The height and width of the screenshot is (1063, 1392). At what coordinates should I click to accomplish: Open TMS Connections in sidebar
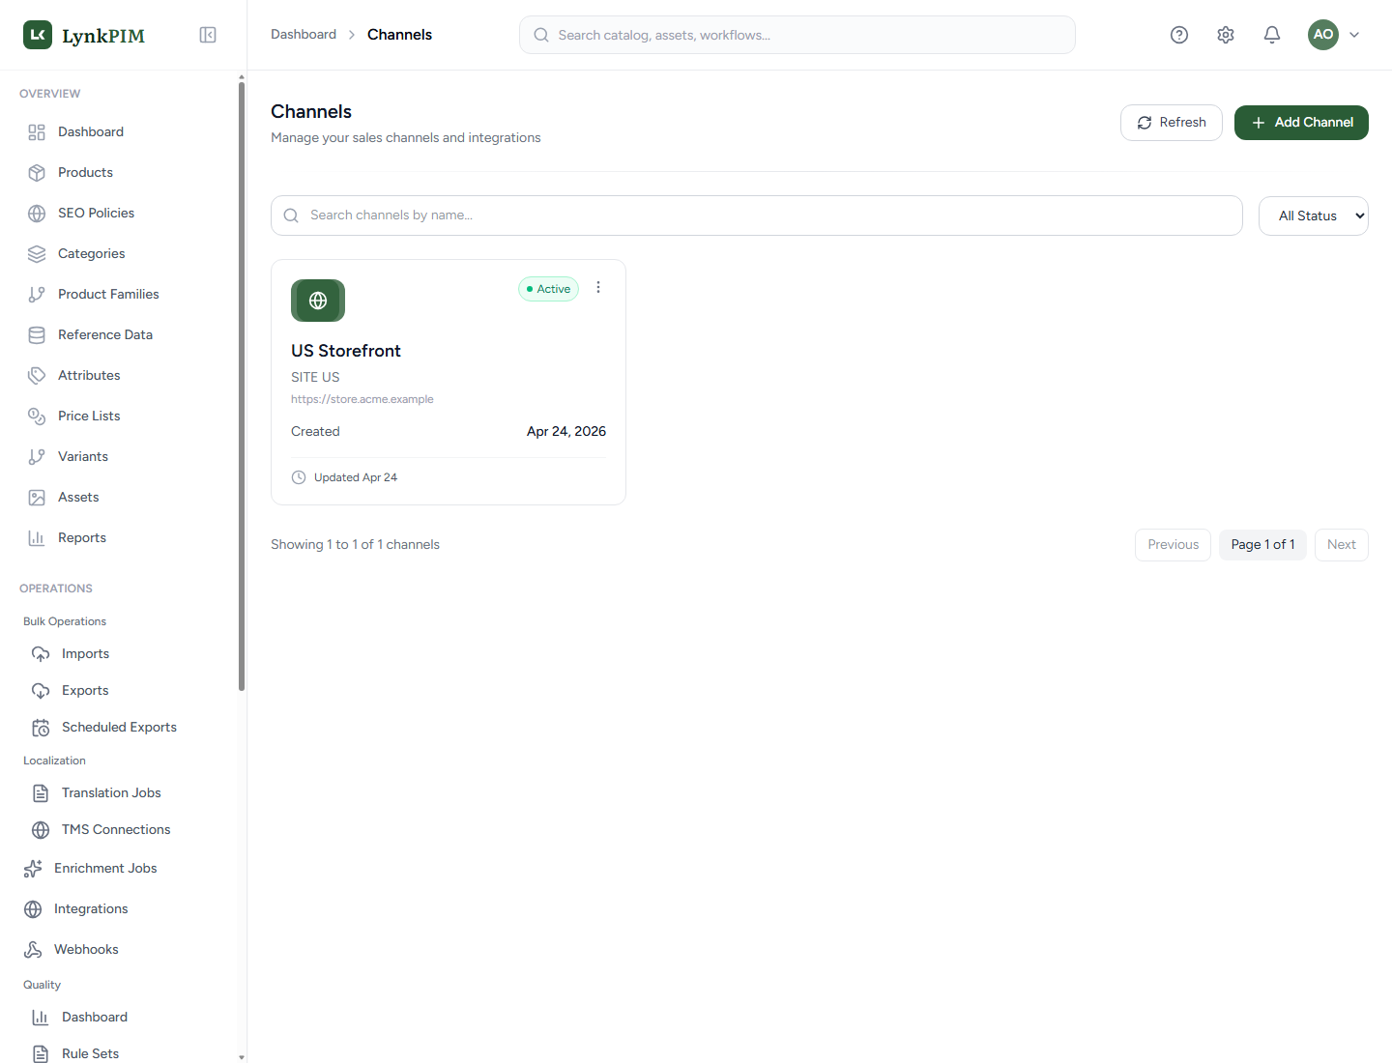(x=116, y=830)
